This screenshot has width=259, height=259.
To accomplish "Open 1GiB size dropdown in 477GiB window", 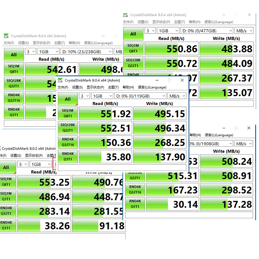I will coord(168,31).
